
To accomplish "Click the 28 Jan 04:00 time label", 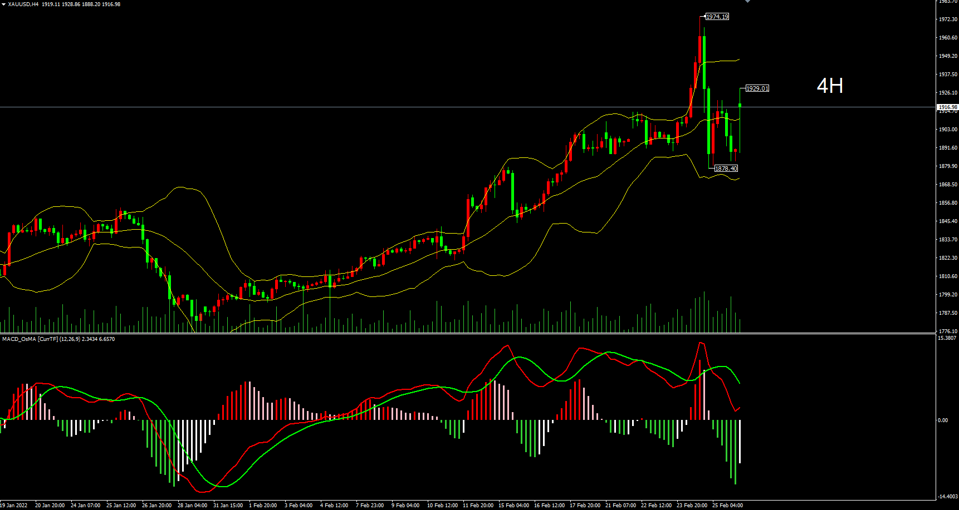I will coord(192,506).
